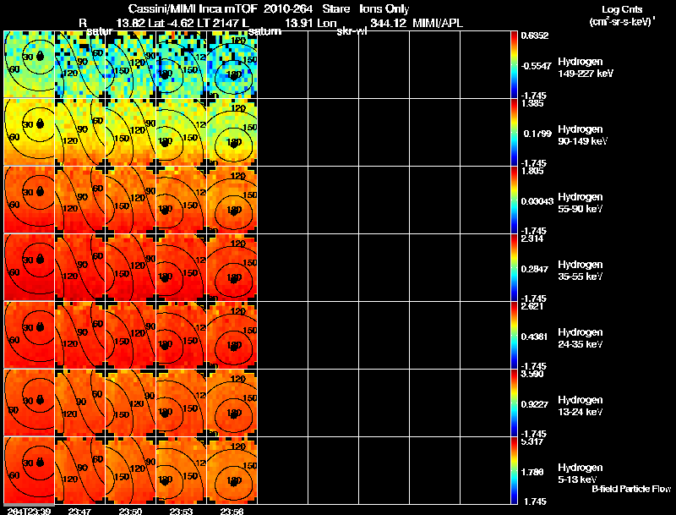Select the 90-149 keV image at 23:50
The image size is (676, 515).
[x=131, y=132]
